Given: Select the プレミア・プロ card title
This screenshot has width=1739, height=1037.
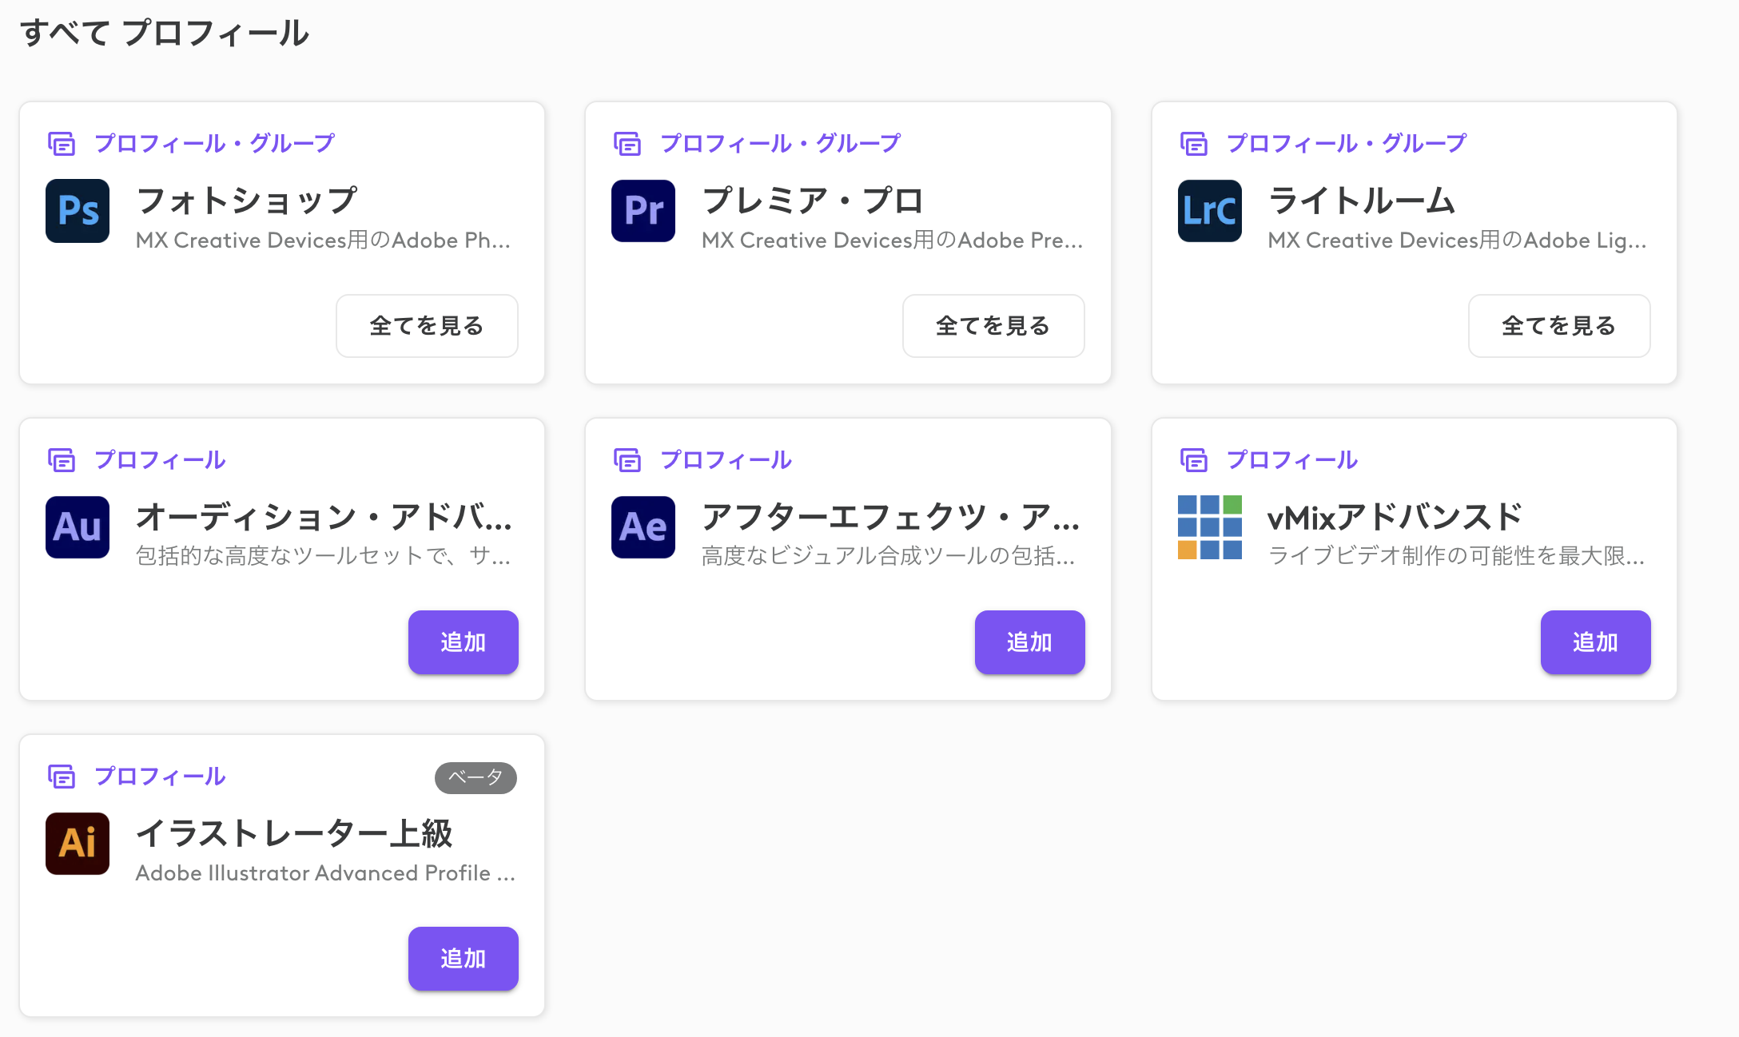Looking at the screenshot, I should (x=812, y=201).
